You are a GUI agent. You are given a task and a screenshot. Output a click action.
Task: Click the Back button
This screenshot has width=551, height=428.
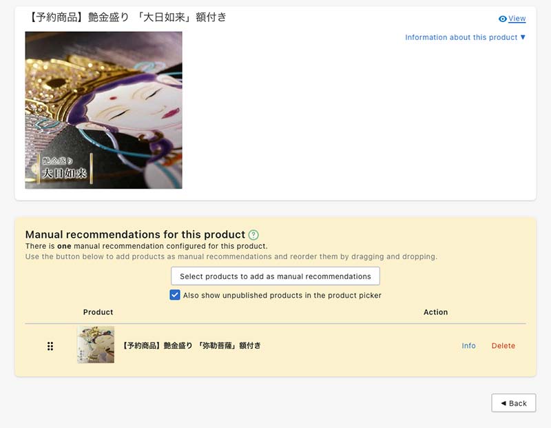[x=513, y=403]
